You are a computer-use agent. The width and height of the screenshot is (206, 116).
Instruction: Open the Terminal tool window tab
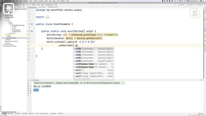click(x=32, y=113)
